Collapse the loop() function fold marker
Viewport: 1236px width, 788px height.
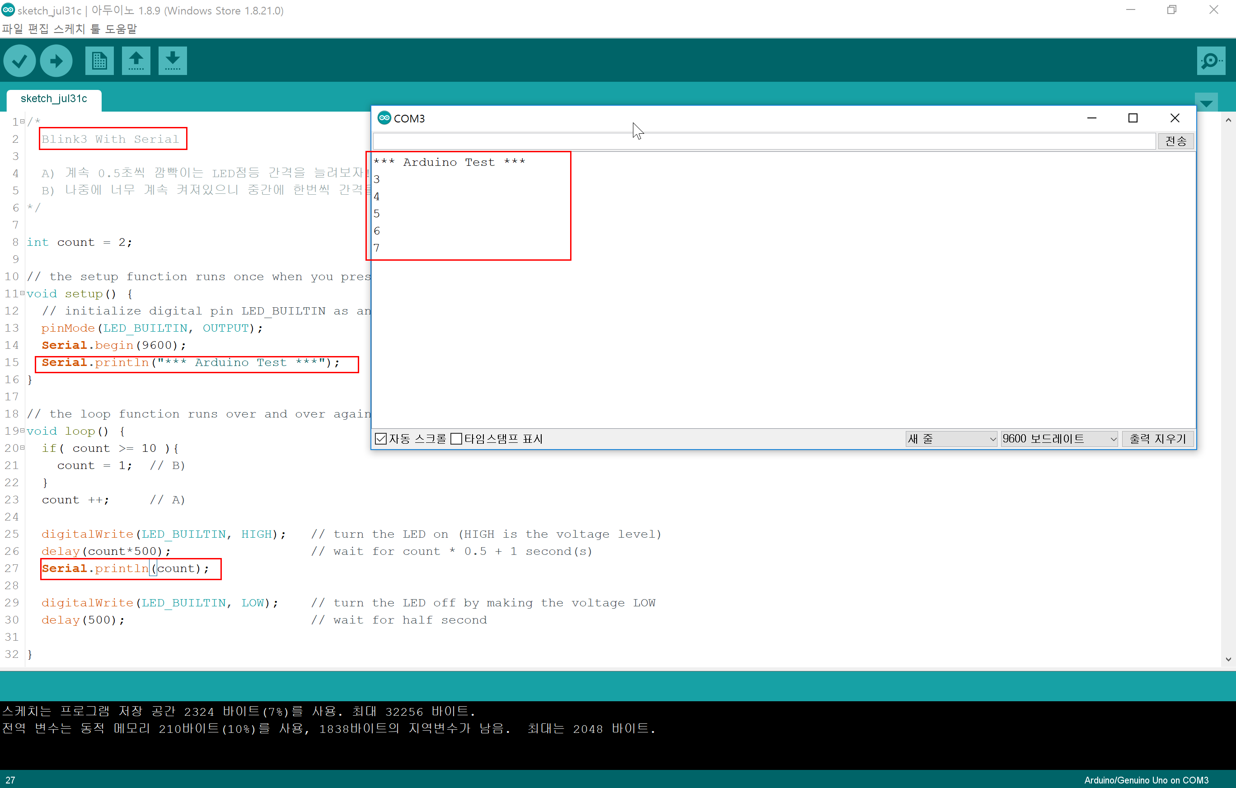click(x=23, y=431)
